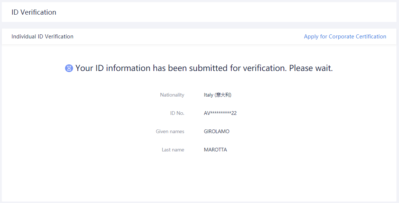This screenshot has height=203, width=399.
Task: Click the Last name field label
Action: pyautogui.click(x=173, y=150)
